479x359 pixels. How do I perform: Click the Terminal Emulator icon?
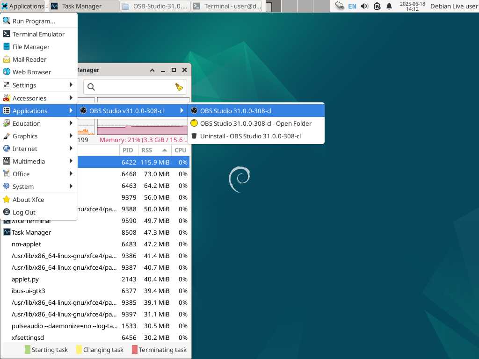coord(7,34)
